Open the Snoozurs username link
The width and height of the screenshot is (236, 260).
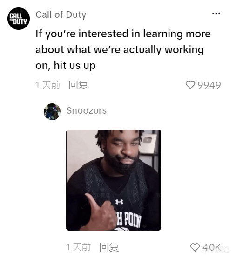87,110
